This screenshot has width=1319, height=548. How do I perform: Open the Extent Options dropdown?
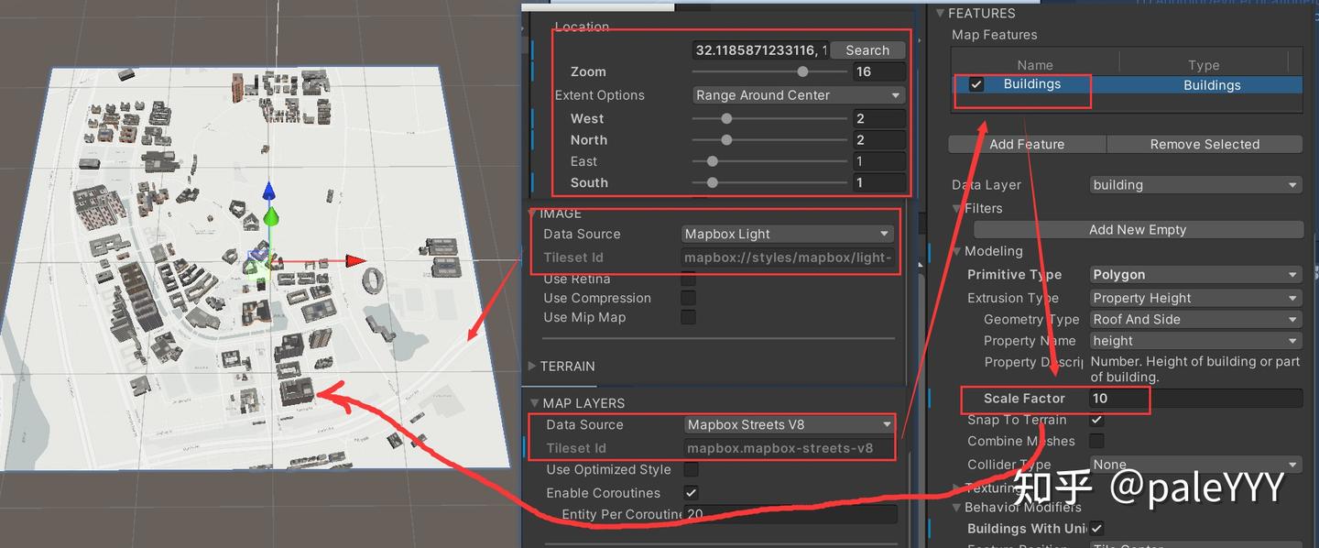pos(797,94)
